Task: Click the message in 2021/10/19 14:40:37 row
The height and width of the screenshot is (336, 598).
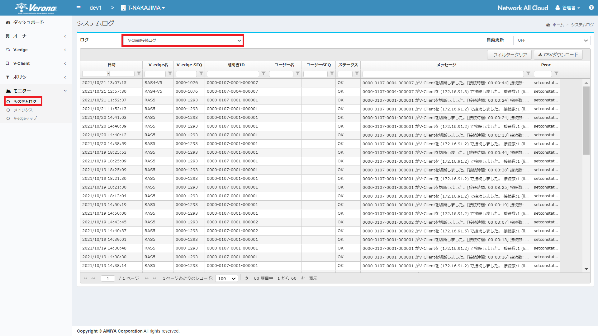Action: point(445,231)
